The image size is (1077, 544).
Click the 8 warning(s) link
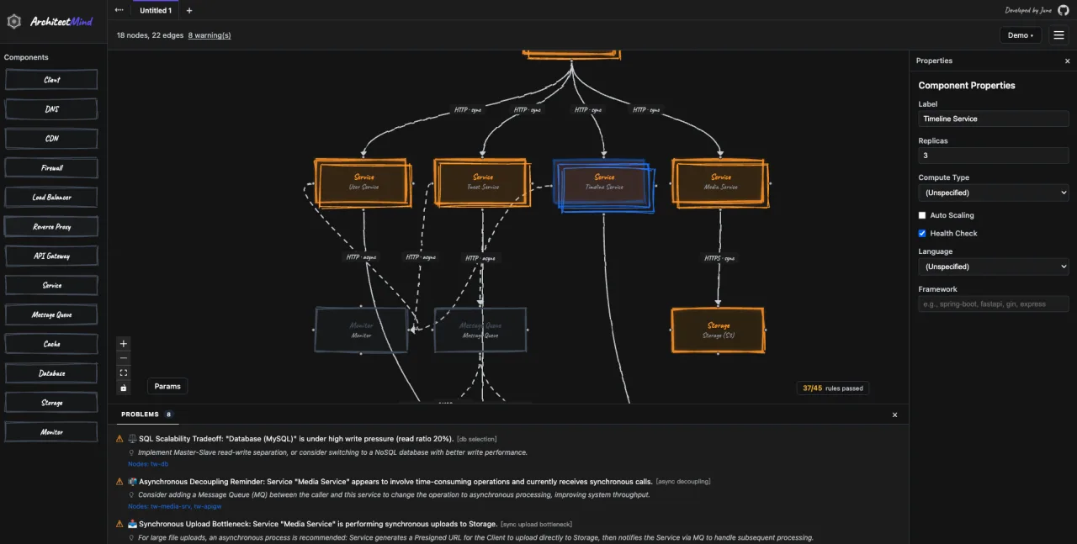[210, 35]
